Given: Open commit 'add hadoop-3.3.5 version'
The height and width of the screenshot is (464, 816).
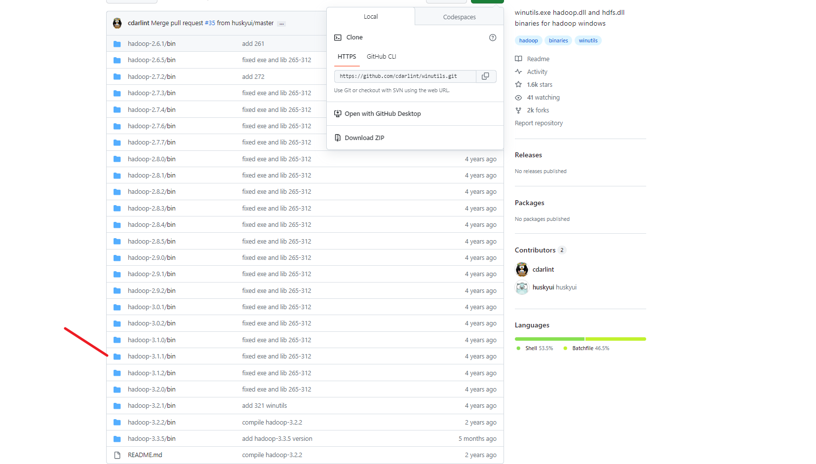Looking at the screenshot, I should point(277,439).
